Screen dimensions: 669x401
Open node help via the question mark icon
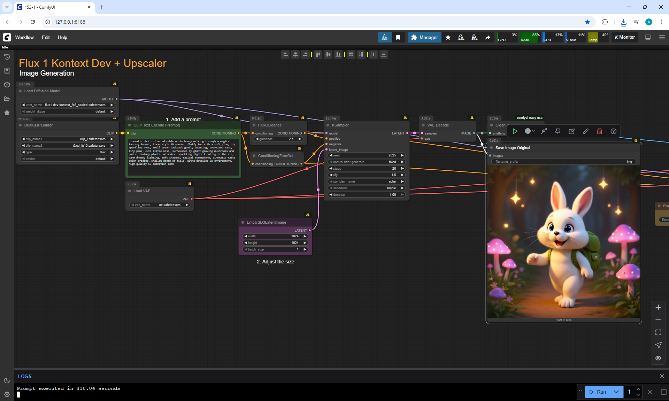coord(613,131)
